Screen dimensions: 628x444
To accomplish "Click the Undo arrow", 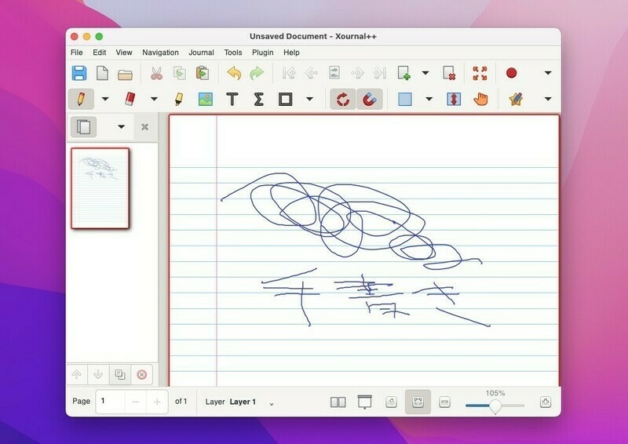I will pyautogui.click(x=233, y=73).
